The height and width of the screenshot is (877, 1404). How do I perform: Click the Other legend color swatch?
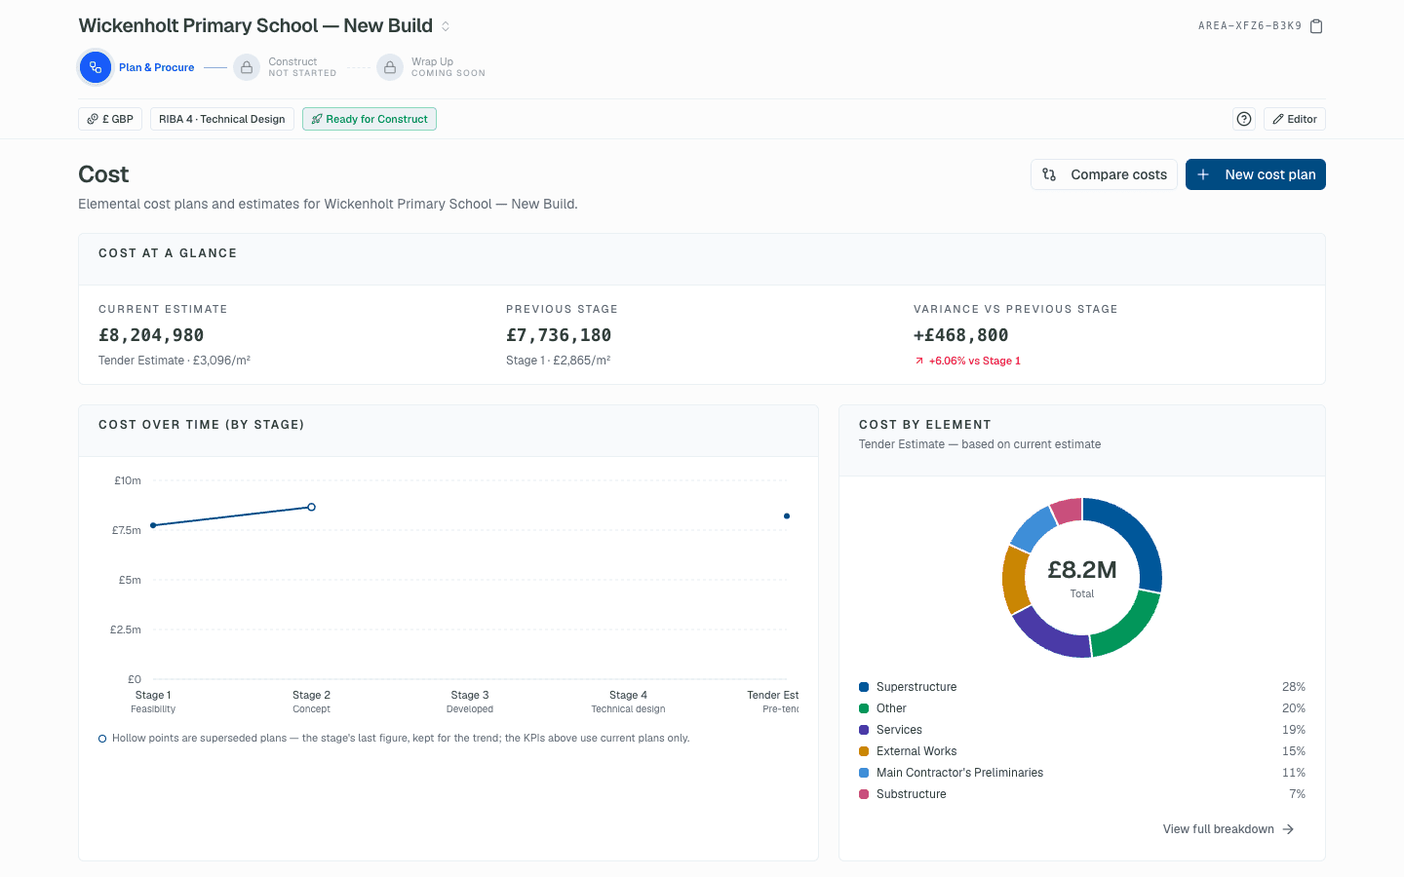[x=864, y=708]
